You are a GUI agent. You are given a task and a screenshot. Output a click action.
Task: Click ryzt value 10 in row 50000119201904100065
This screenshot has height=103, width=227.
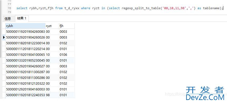(x=52, y=55)
